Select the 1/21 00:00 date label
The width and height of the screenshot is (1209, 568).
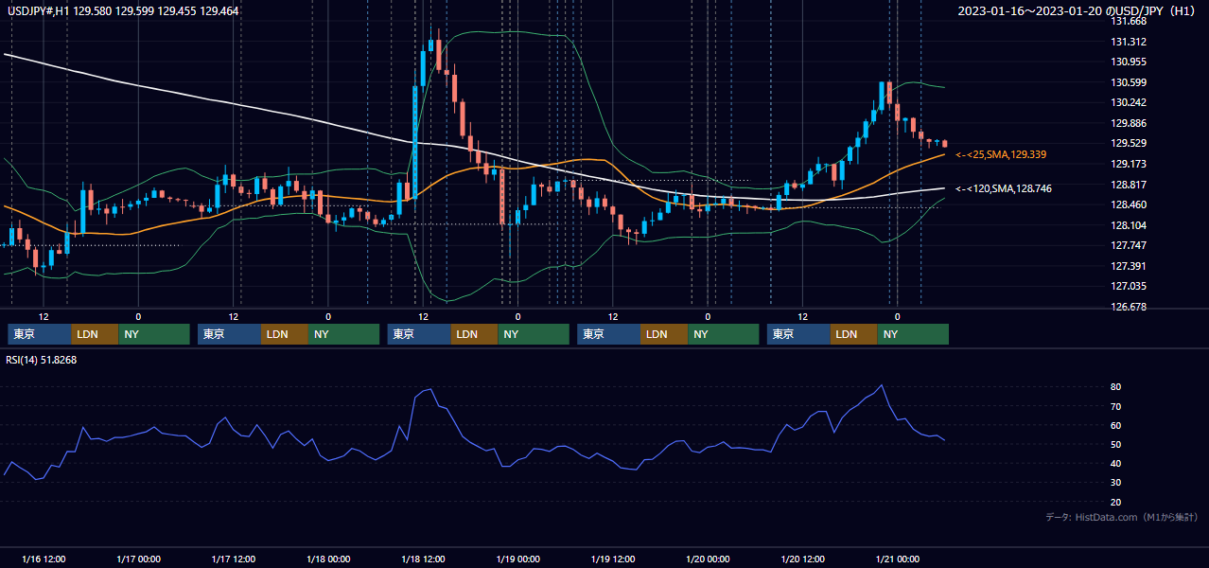[898, 559]
